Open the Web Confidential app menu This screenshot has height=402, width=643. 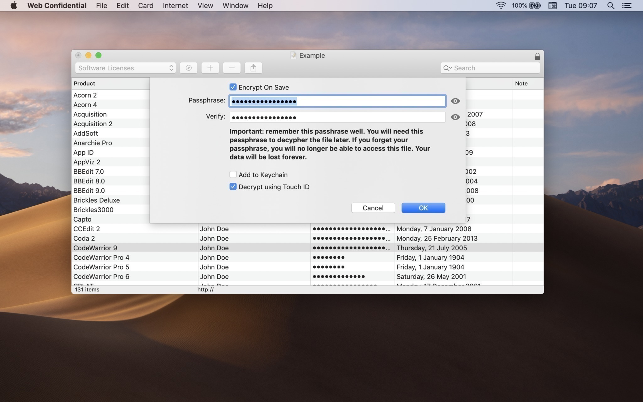tap(57, 5)
